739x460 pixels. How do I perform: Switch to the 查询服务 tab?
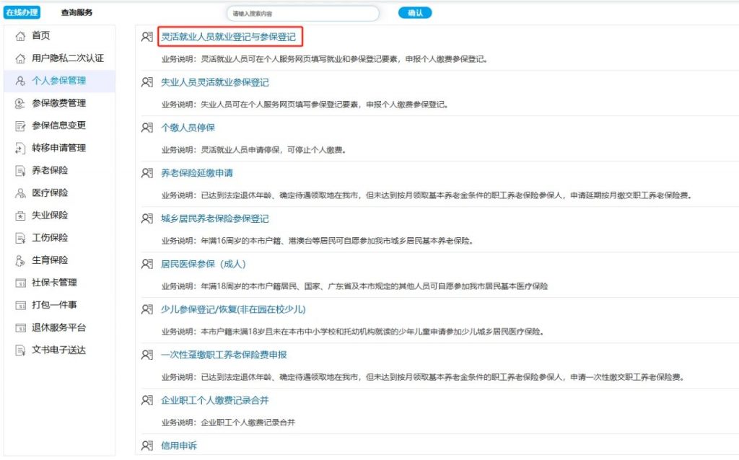(76, 13)
